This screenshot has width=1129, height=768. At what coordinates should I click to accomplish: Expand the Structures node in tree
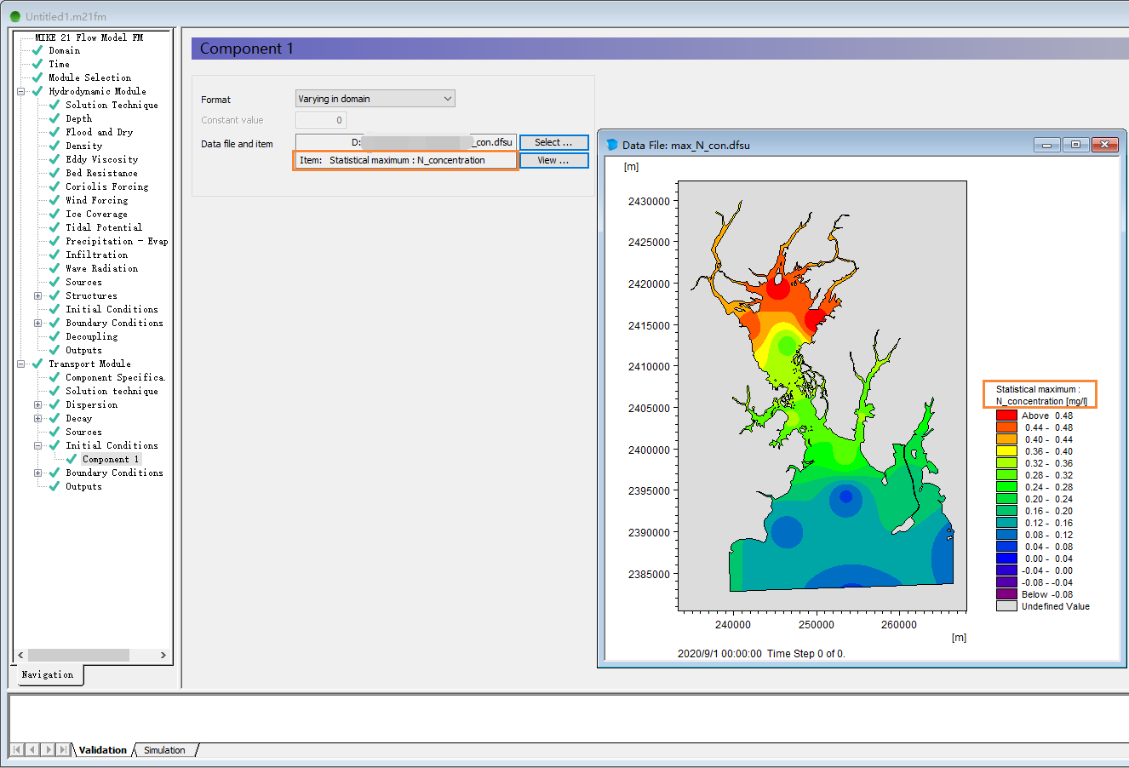click(x=38, y=296)
